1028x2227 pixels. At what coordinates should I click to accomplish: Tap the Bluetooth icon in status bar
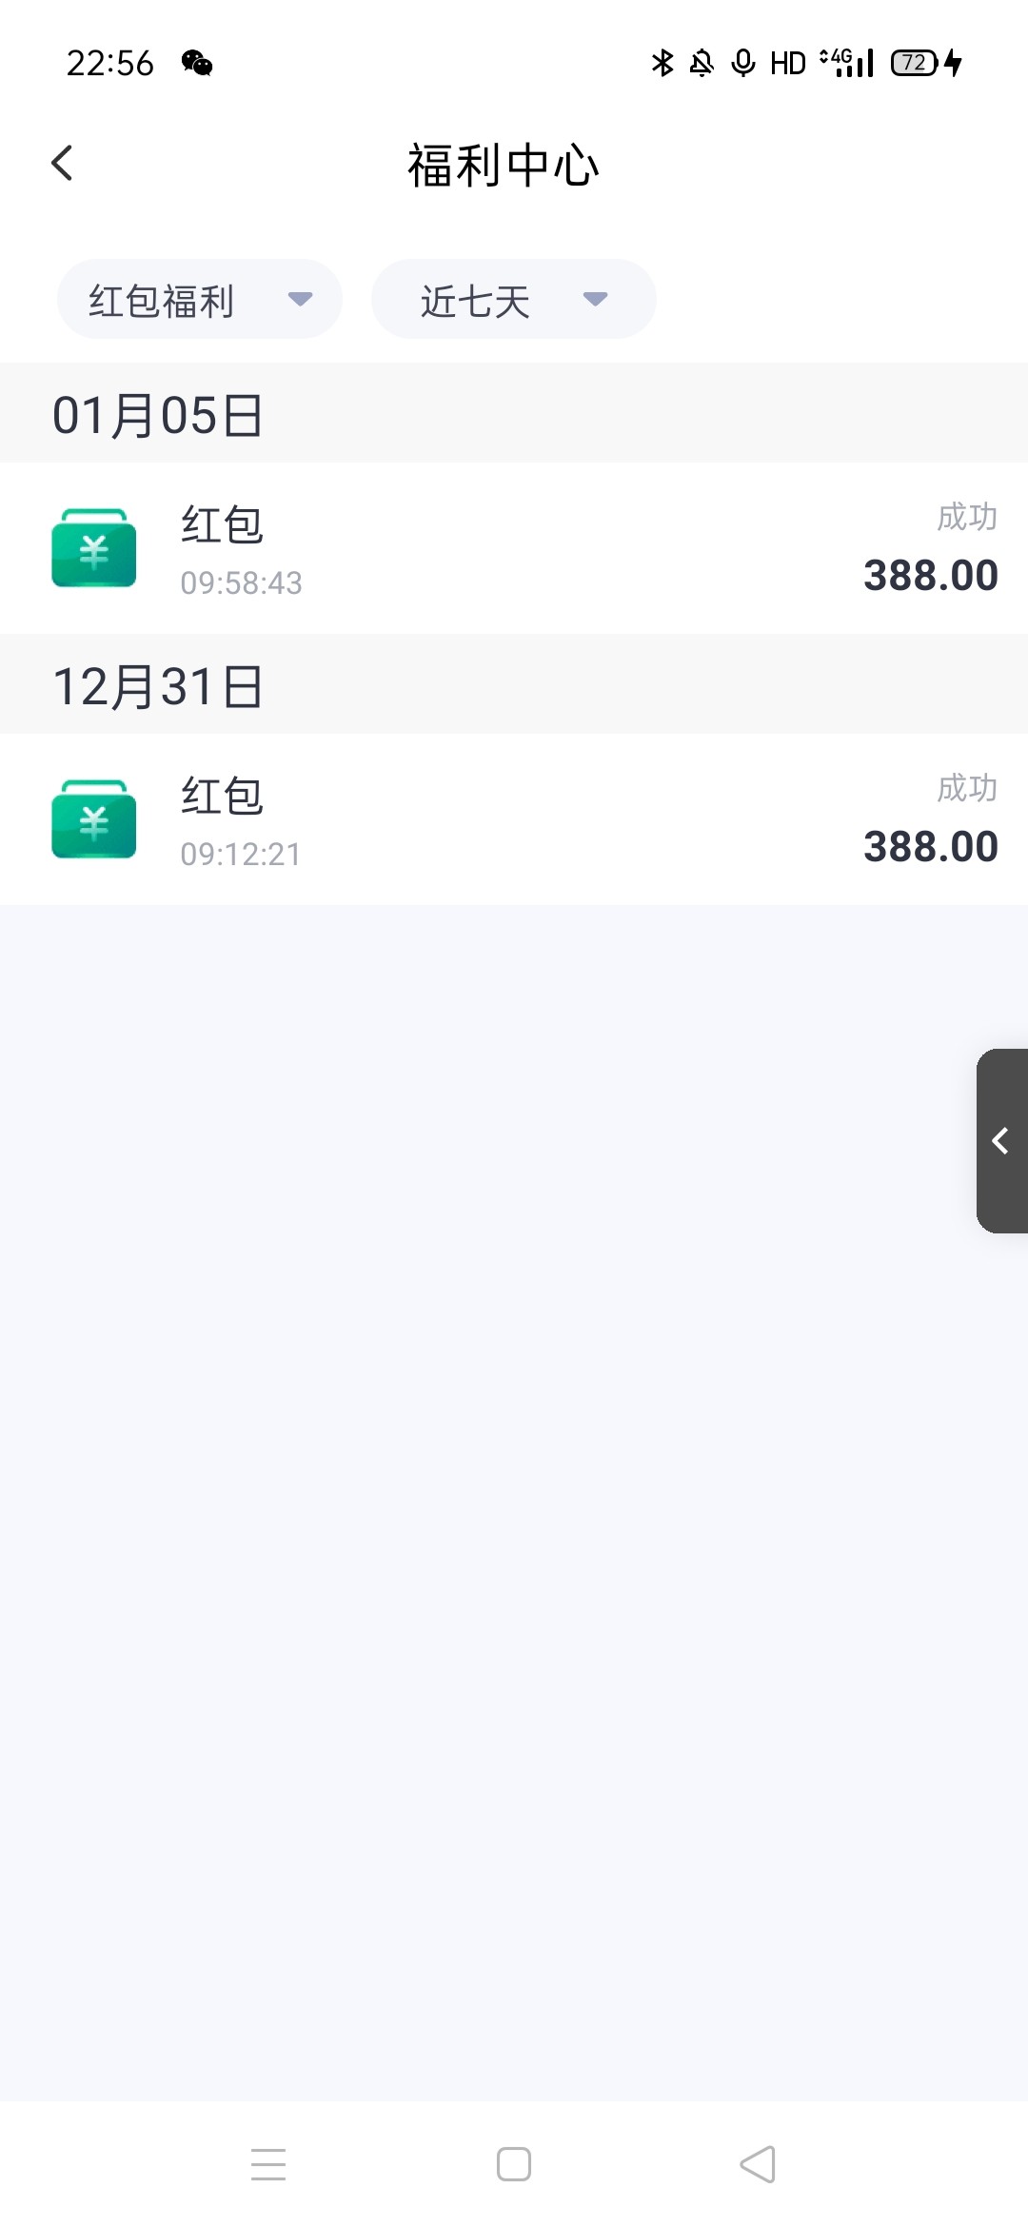[662, 63]
